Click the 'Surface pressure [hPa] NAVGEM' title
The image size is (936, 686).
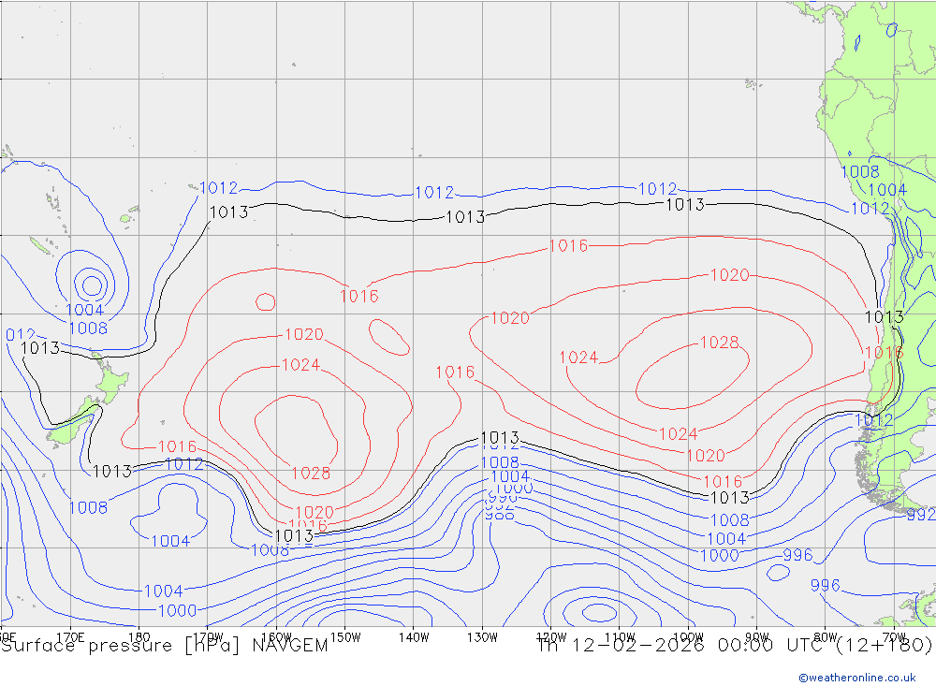[164, 646]
